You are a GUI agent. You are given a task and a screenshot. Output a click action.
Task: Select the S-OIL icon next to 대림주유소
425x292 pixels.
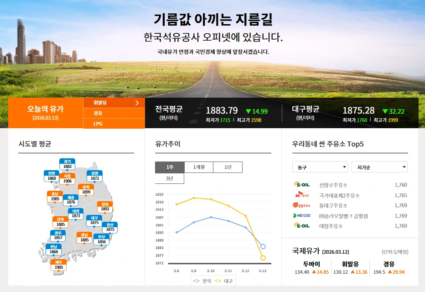coord(302,225)
